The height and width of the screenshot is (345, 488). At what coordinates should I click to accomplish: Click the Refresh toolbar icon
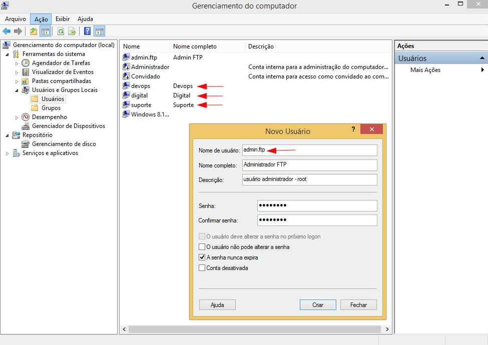coord(61,31)
